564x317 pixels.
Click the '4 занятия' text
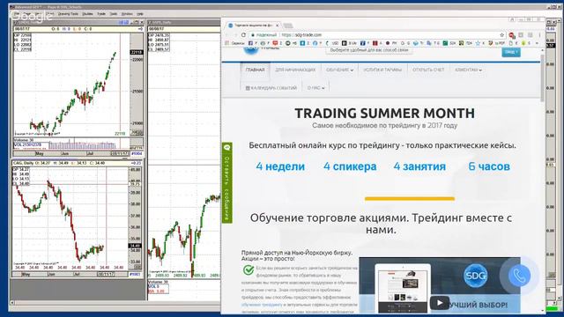(419, 166)
